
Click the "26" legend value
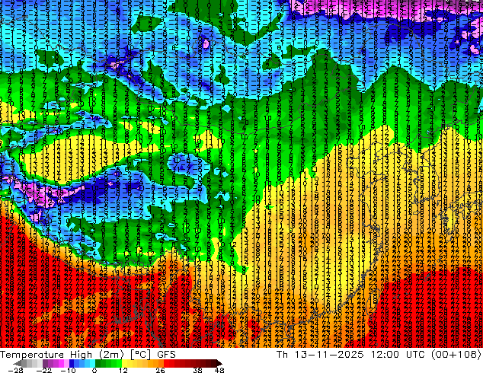[160, 370]
